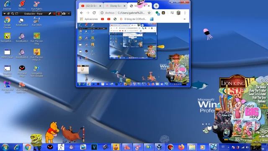Viewport: 268px width, 151px height.
Task: Open Aplicaciones in the bookmarks bar
Action: tap(89, 19)
